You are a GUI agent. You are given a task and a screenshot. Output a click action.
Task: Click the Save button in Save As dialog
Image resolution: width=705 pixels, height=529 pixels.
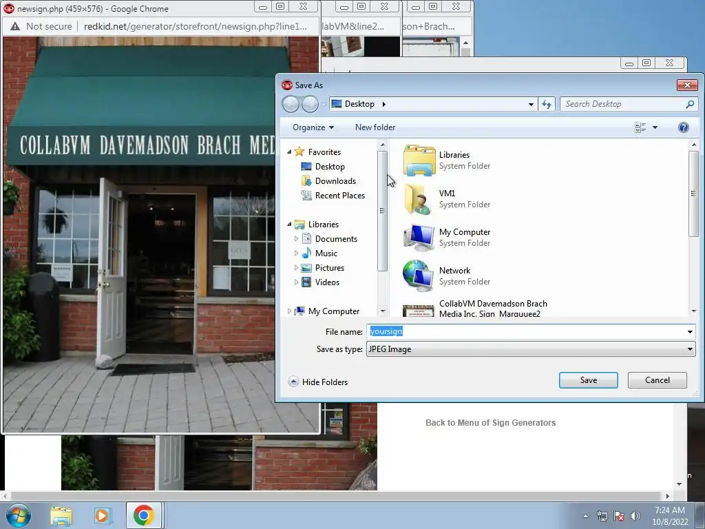[588, 380]
